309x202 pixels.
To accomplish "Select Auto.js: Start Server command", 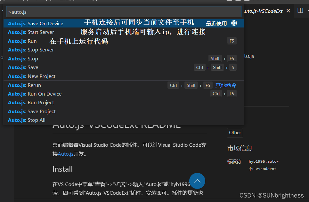I will pyautogui.click(x=124, y=32).
